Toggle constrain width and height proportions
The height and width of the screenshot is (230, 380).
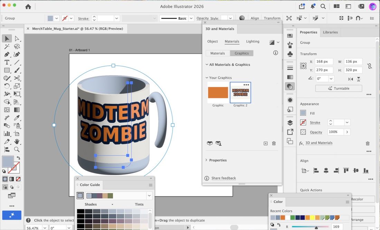369,66
